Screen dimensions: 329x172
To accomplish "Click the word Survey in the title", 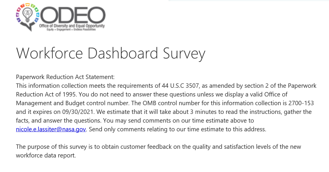I will 184,53.
